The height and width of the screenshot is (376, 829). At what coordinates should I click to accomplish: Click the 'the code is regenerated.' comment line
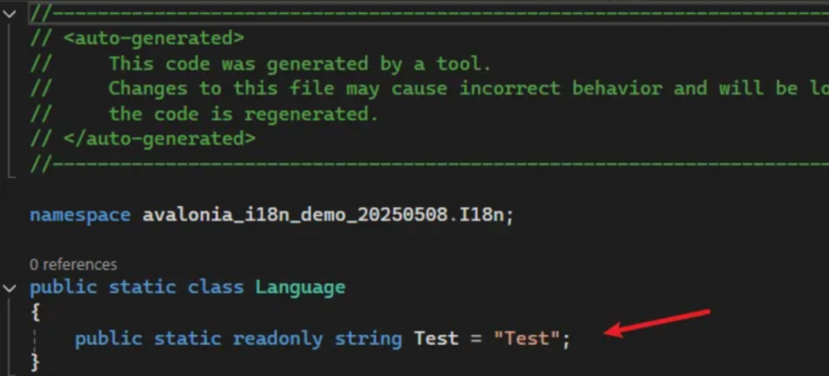(243, 113)
